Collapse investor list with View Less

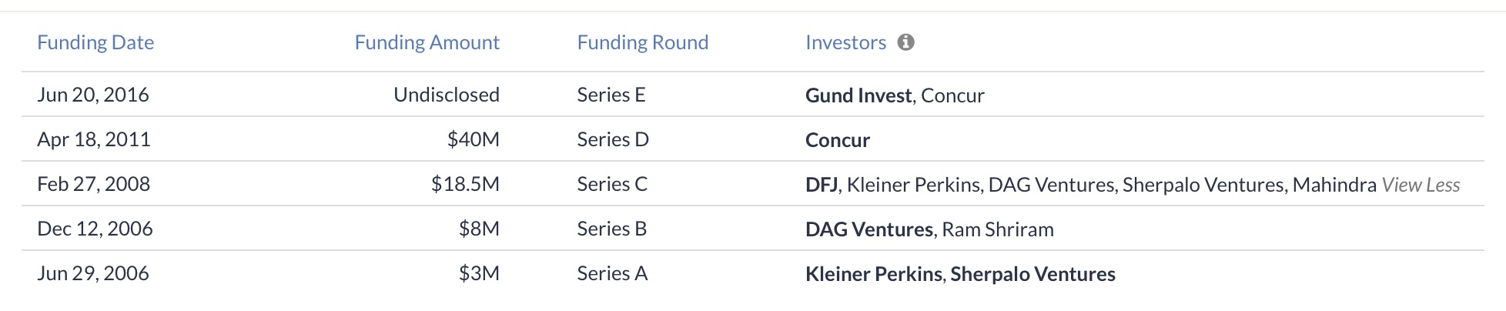(x=1421, y=185)
